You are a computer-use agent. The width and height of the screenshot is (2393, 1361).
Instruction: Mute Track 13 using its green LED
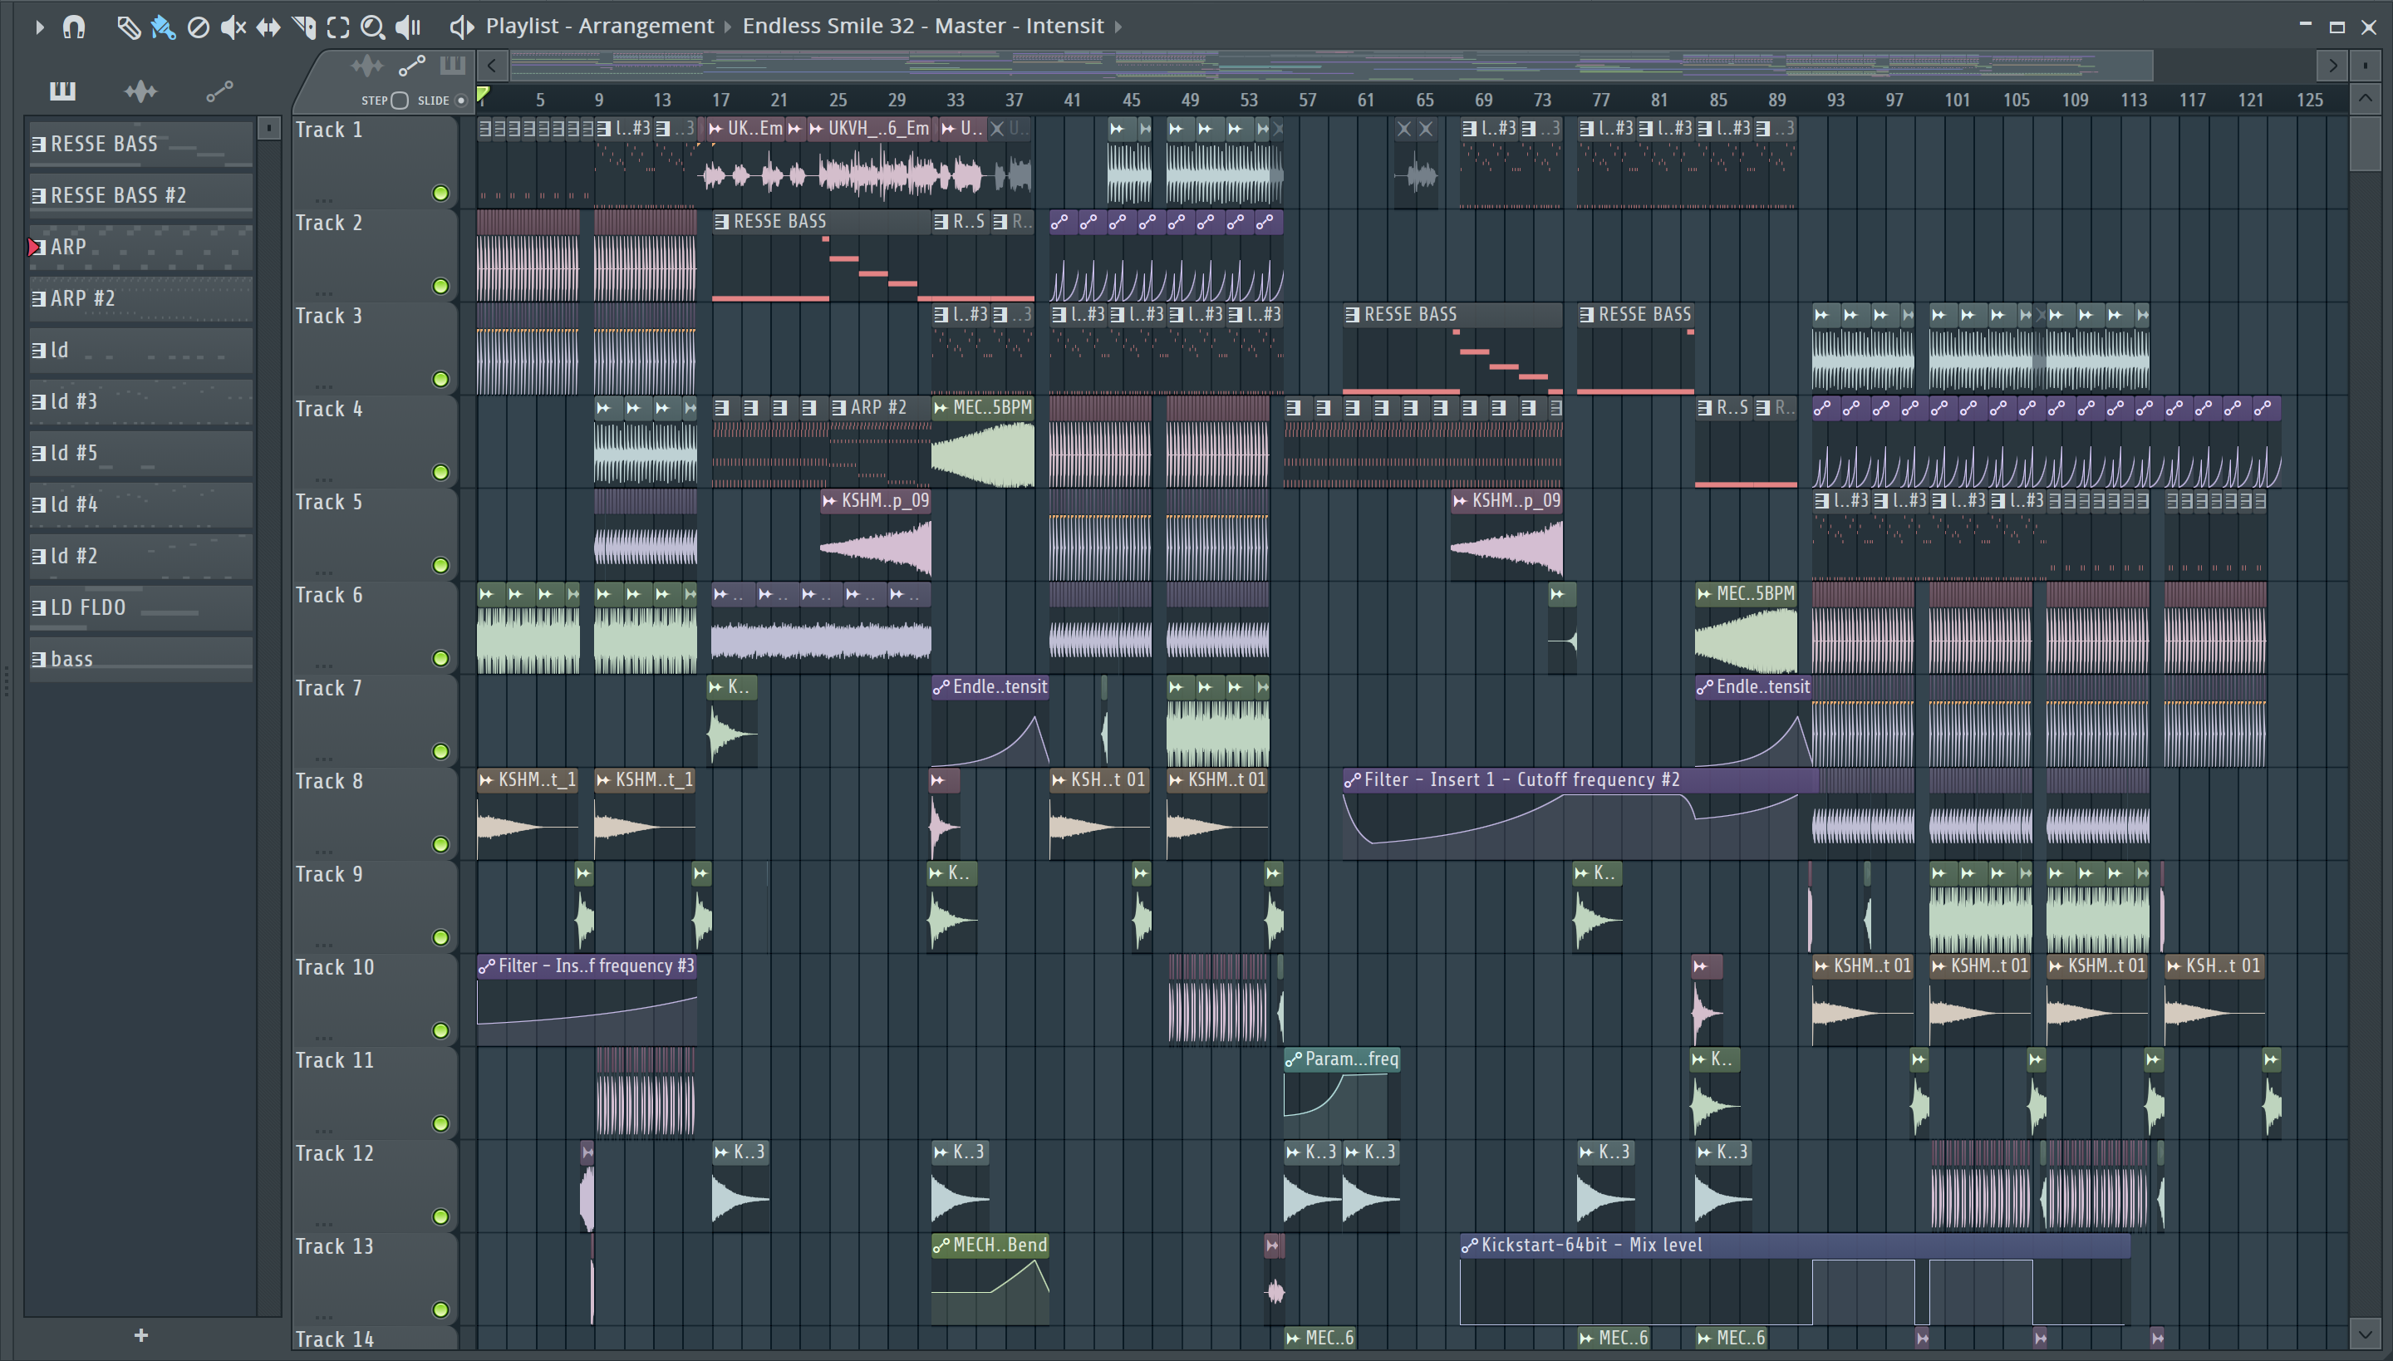tap(440, 1310)
